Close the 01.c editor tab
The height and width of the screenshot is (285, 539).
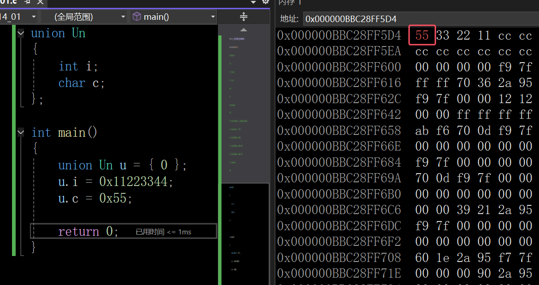[x=40, y=2]
